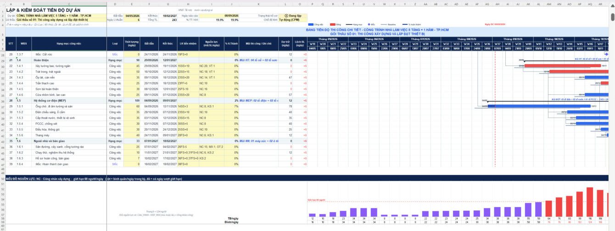Click the "Dự trữ (ngày)" table header
Screen dimensions: 615x231
click(286, 44)
